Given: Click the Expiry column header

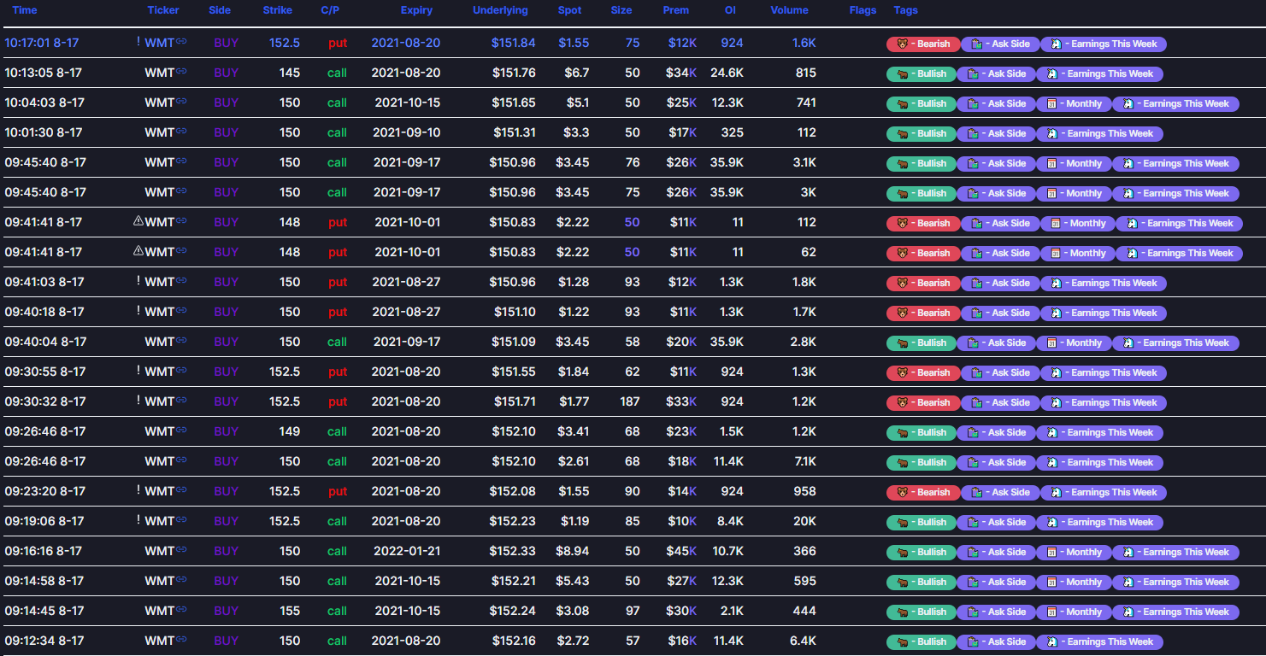Looking at the screenshot, I should 416,10.
